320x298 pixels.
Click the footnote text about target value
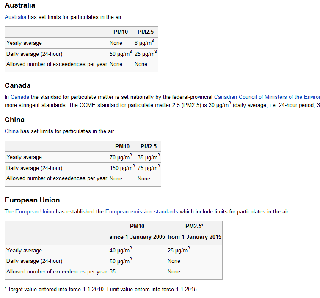102,290
